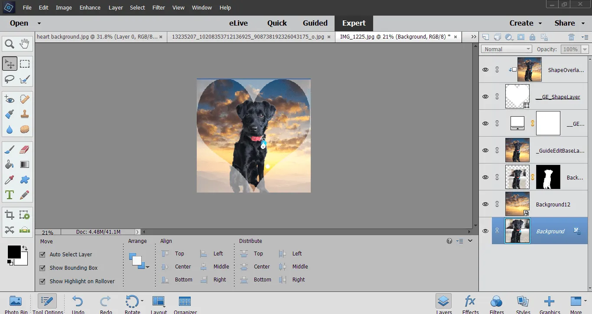Viewport: 592px width, 314px height.
Task: Open the Filter menu
Action: click(x=159, y=7)
